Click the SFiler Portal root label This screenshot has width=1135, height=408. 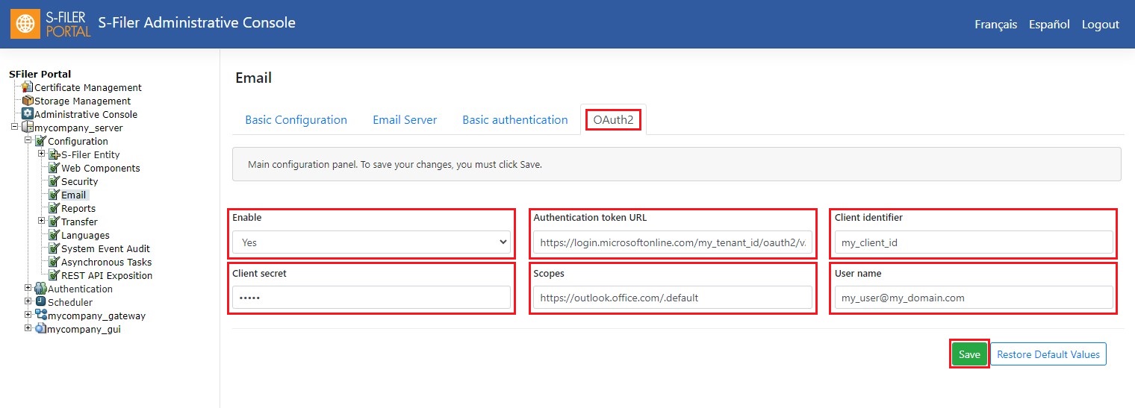[40, 74]
